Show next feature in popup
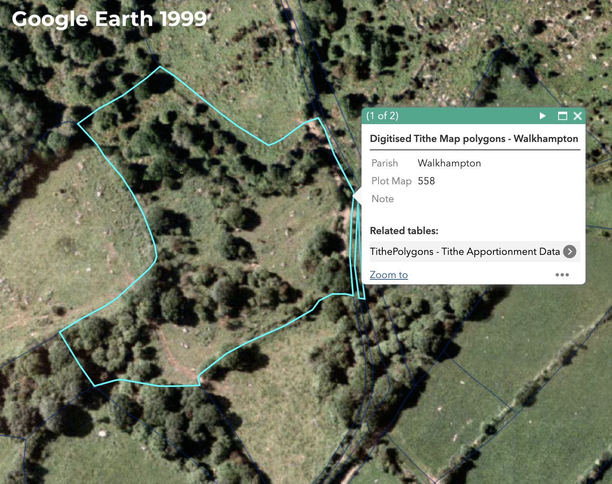 542,116
